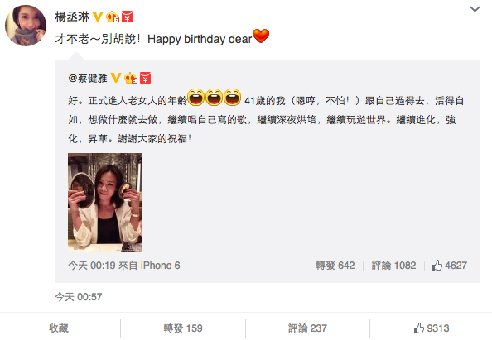This screenshot has height=340, width=492.
Task: Click the gold V verified badge beside 楊丞琳
Action: [x=98, y=17]
